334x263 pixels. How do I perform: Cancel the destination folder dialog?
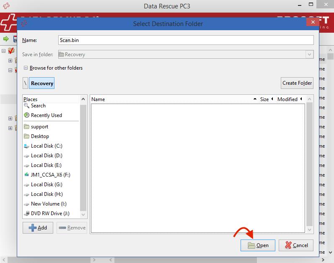point(296,245)
